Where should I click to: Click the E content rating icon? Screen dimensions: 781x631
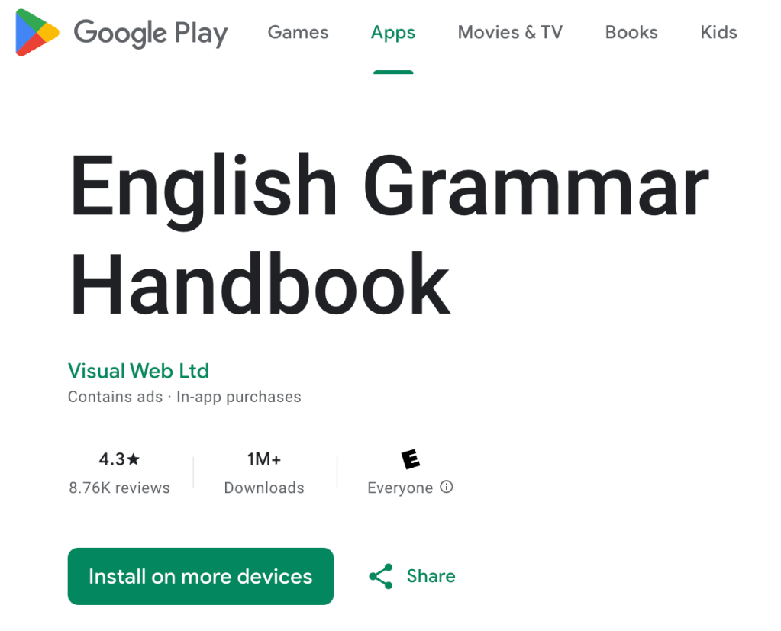(411, 459)
